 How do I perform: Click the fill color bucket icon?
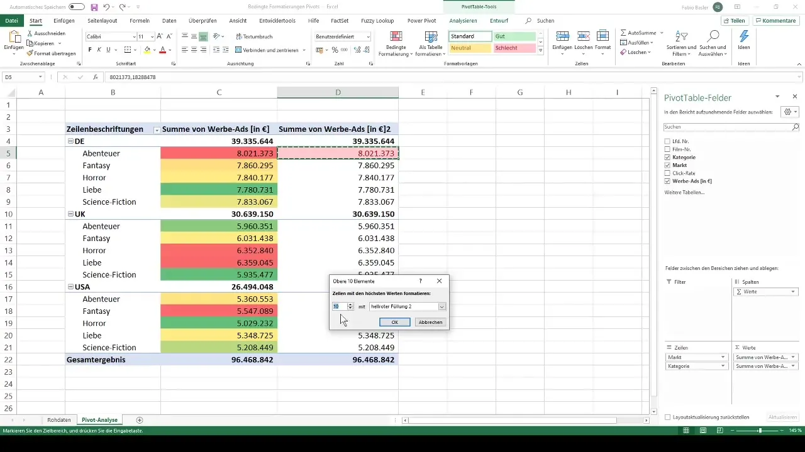click(147, 50)
